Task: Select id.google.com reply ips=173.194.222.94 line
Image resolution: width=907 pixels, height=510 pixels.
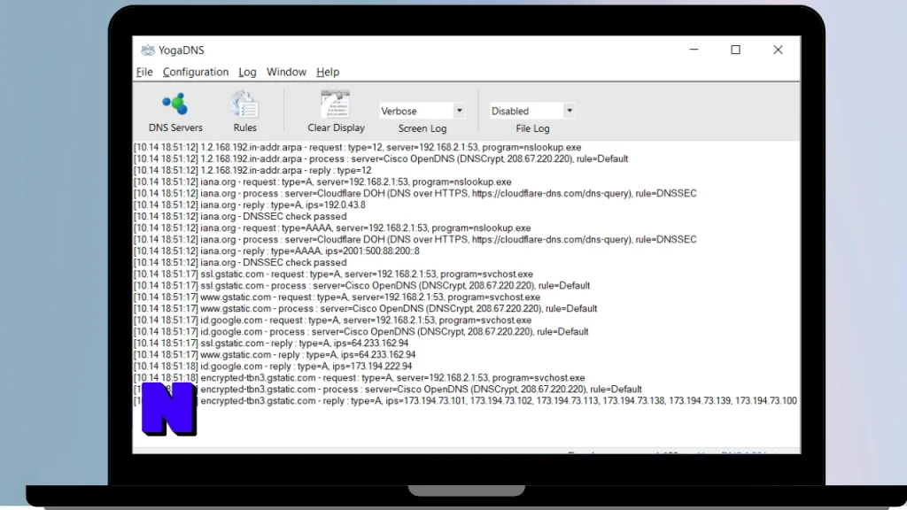Action: tap(273, 367)
